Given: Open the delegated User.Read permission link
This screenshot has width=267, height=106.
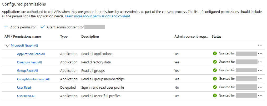Looking at the screenshot, I should pyautogui.click(x=24, y=88).
